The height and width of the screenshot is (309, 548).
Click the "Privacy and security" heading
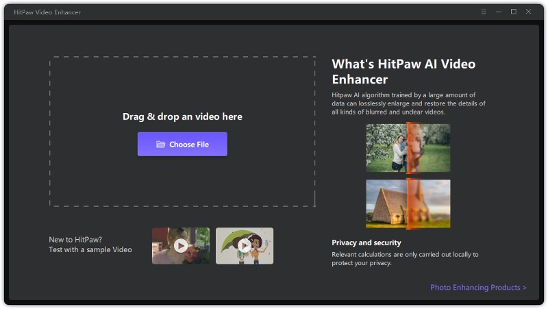point(366,243)
